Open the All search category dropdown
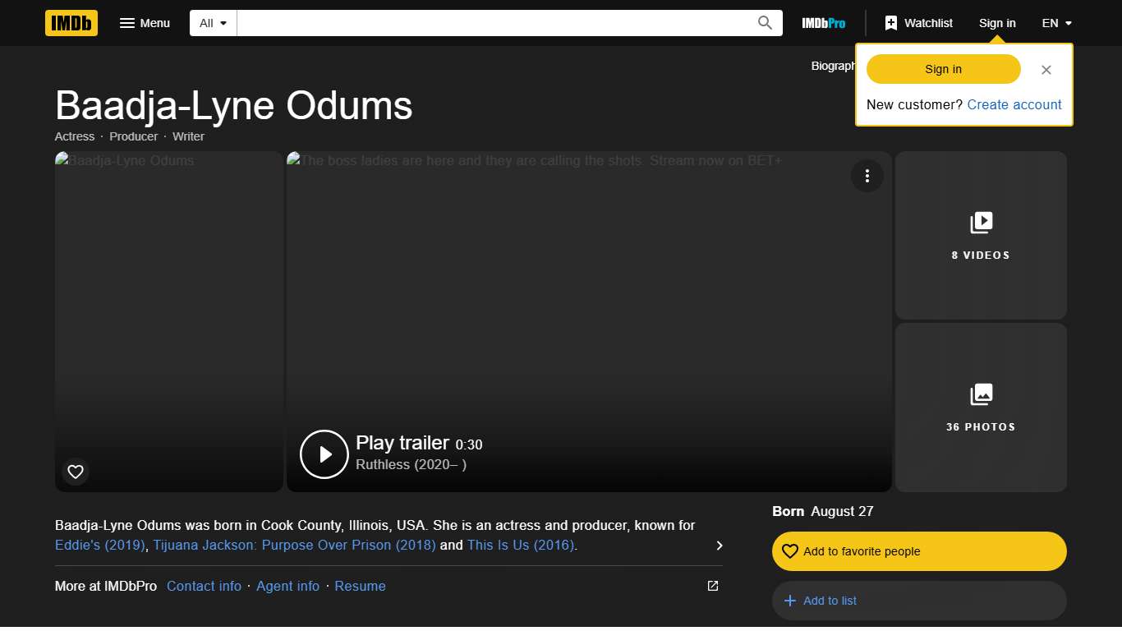Screen dimensions: 1122x631 click(212, 23)
